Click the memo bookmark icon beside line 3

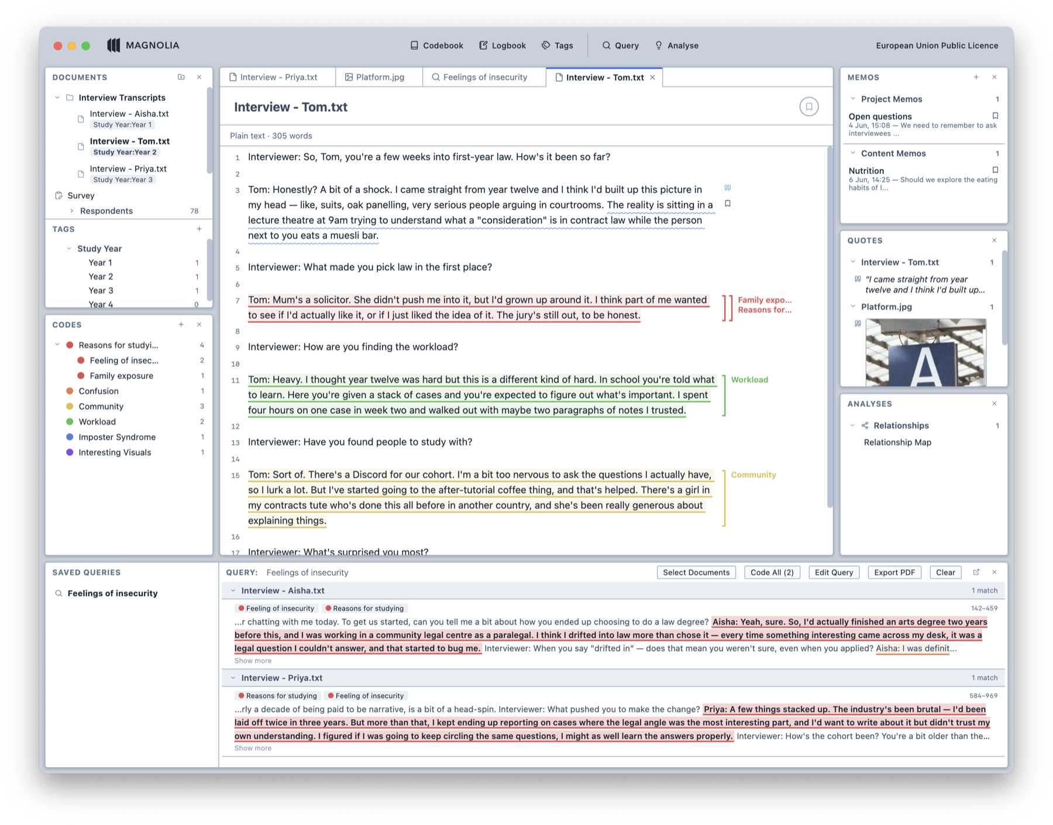728,204
